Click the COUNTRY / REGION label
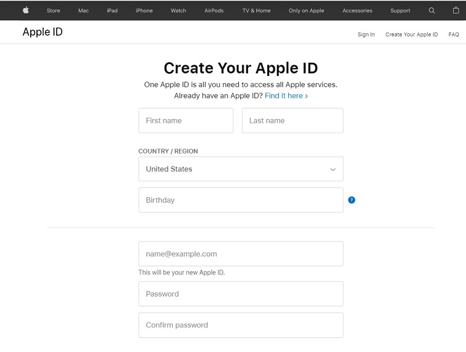The height and width of the screenshot is (352, 466). point(169,151)
